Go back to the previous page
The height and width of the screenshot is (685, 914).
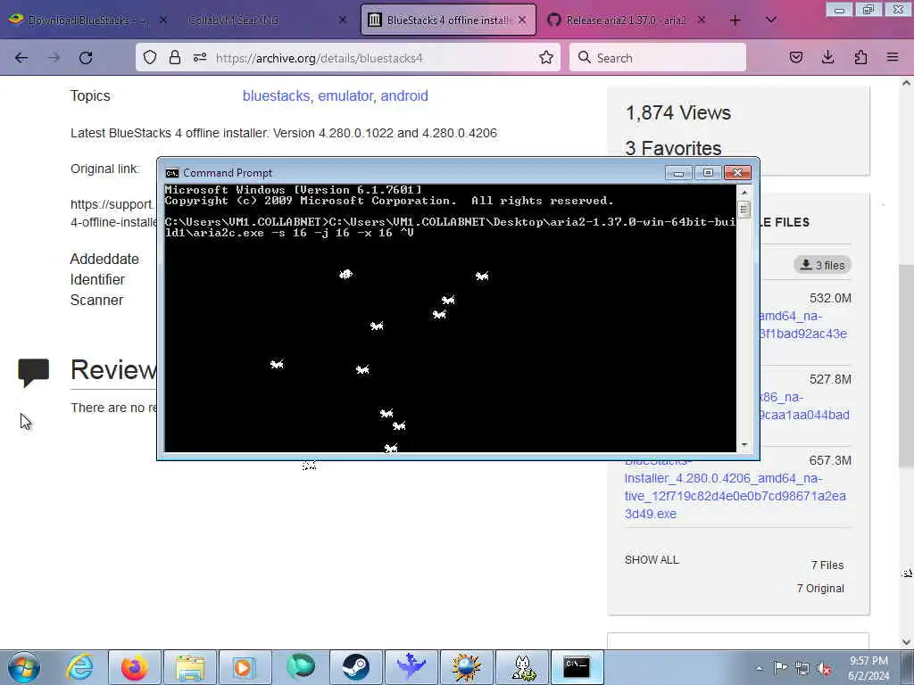click(21, 58)
